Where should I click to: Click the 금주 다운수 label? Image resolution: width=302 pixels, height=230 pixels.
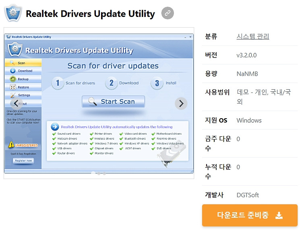click(218, 144)
